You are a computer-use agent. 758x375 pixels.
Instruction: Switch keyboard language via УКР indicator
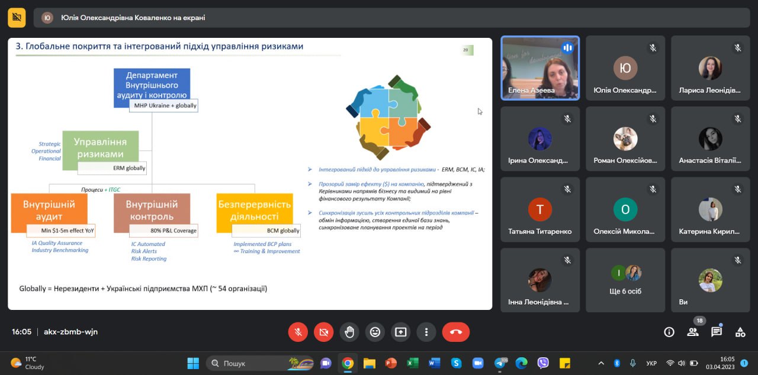point(651,363)
